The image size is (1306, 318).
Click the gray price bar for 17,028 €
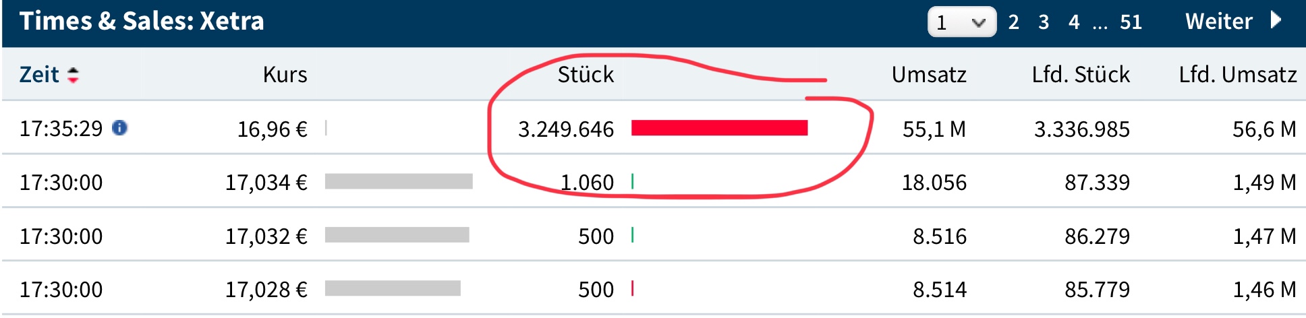point(393,288)
